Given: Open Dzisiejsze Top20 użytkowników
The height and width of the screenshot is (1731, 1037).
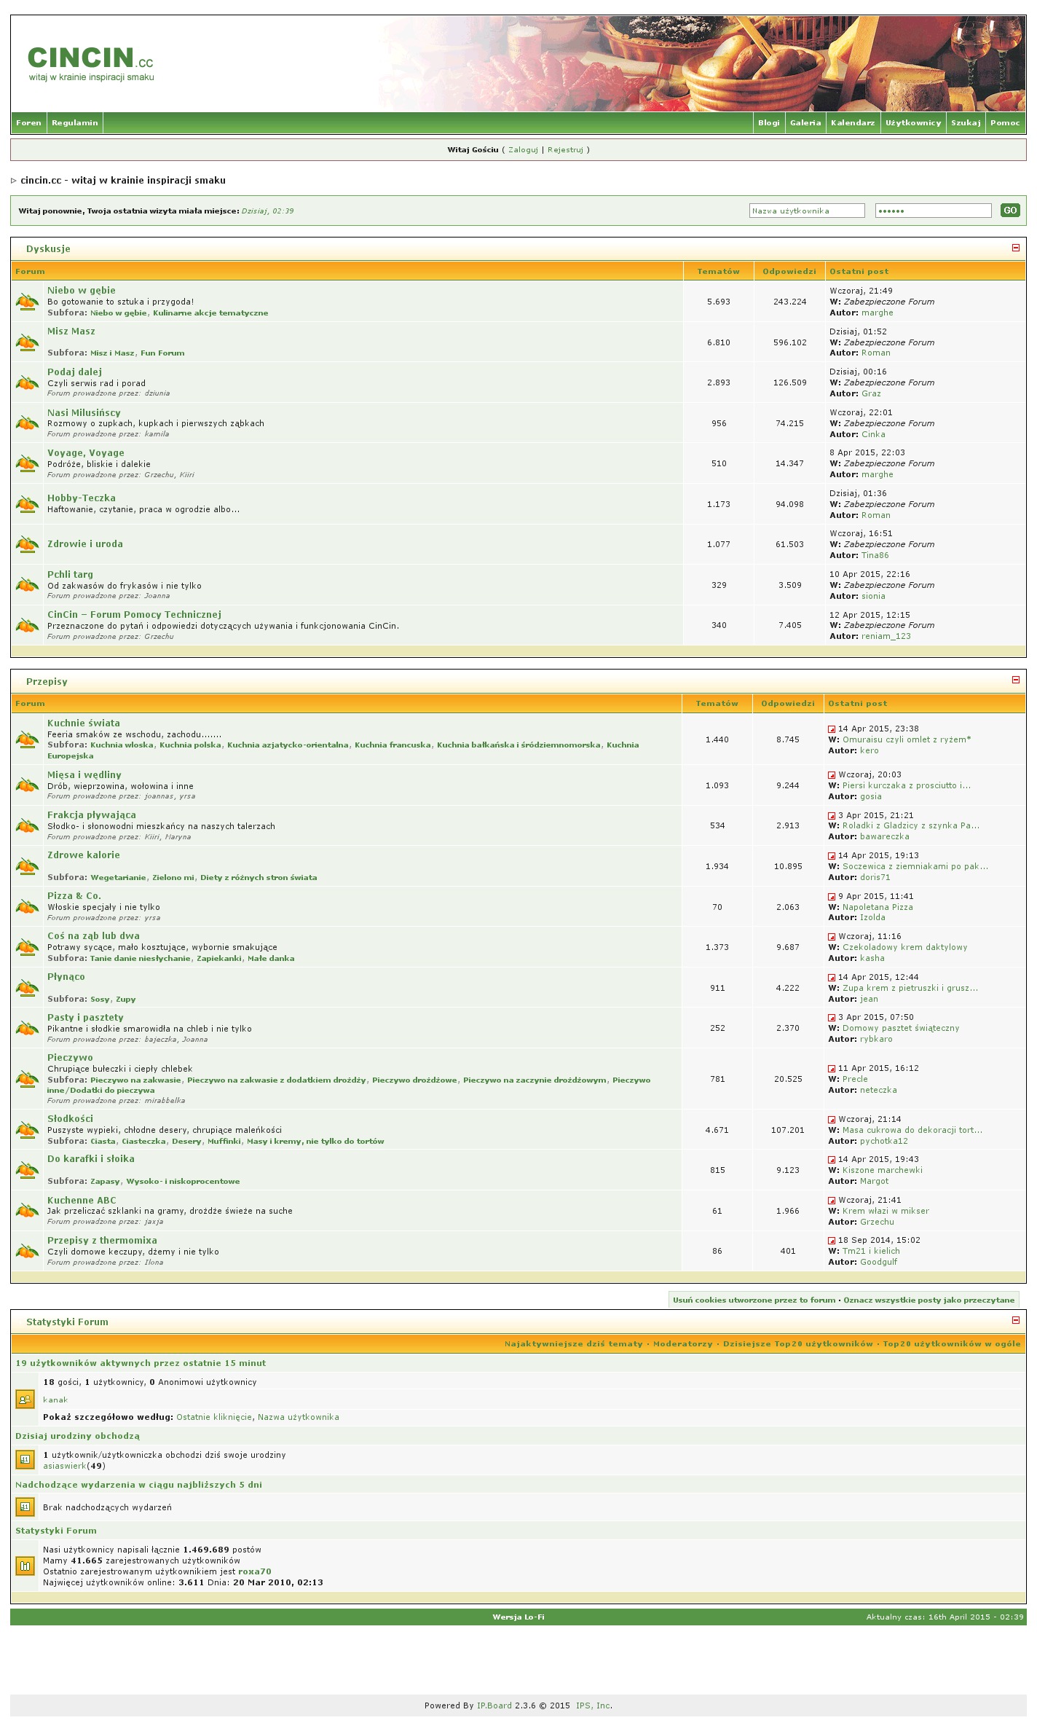Looking at the screenshot, I should pos(798,1344).
